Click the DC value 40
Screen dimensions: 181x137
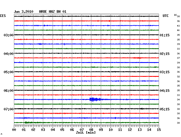click(x=178, y=30)
